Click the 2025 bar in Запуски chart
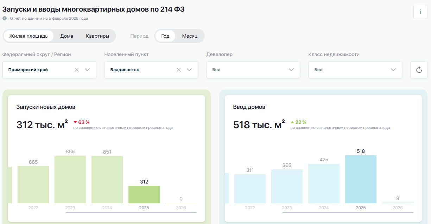 (x=144, y=194)
